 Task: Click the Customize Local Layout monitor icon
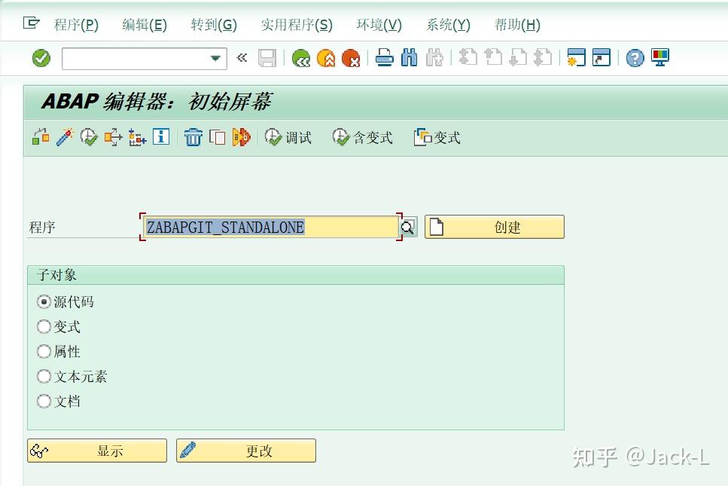point(659,57)
